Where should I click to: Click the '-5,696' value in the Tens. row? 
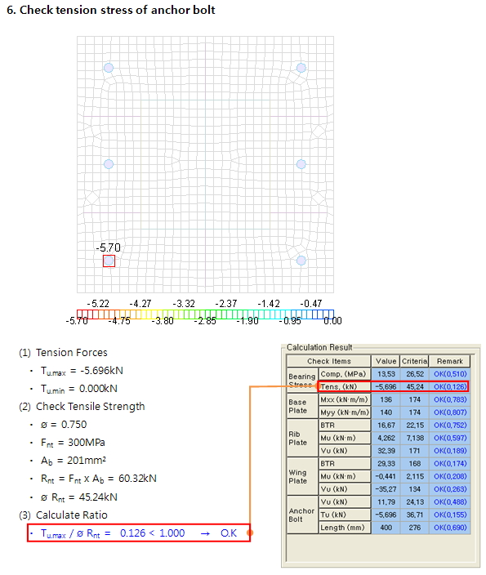point(386,386)
